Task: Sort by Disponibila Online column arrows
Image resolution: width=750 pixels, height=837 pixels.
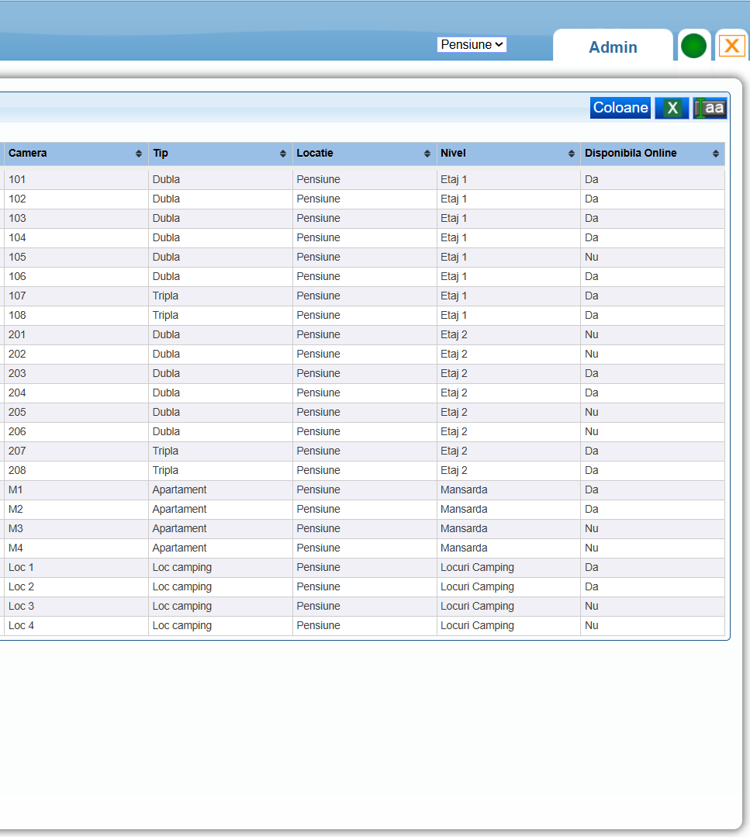Action: coord(715,154)
